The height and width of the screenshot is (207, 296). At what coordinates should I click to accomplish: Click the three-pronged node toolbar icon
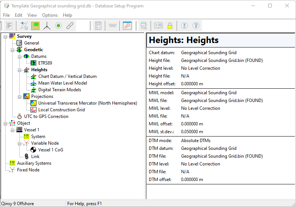click(x=47, y=26)
